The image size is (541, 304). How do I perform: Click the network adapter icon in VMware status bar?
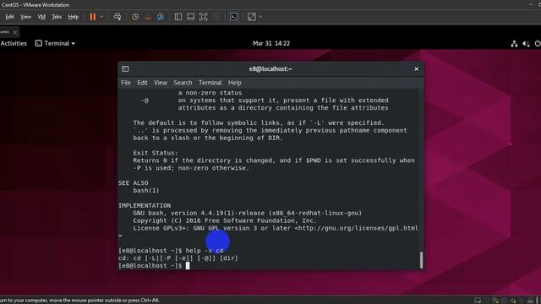coord(495,301)
